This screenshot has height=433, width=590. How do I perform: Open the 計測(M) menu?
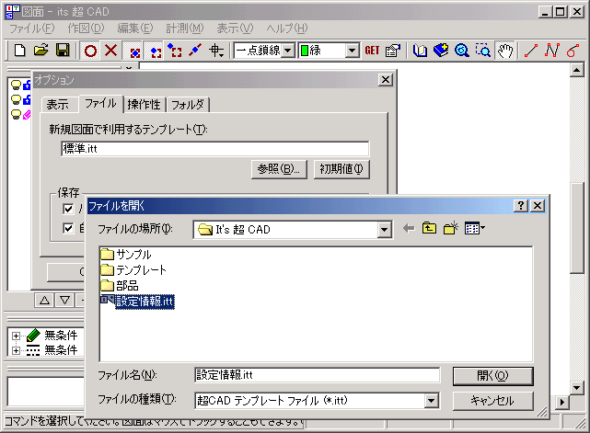(184, 28)
